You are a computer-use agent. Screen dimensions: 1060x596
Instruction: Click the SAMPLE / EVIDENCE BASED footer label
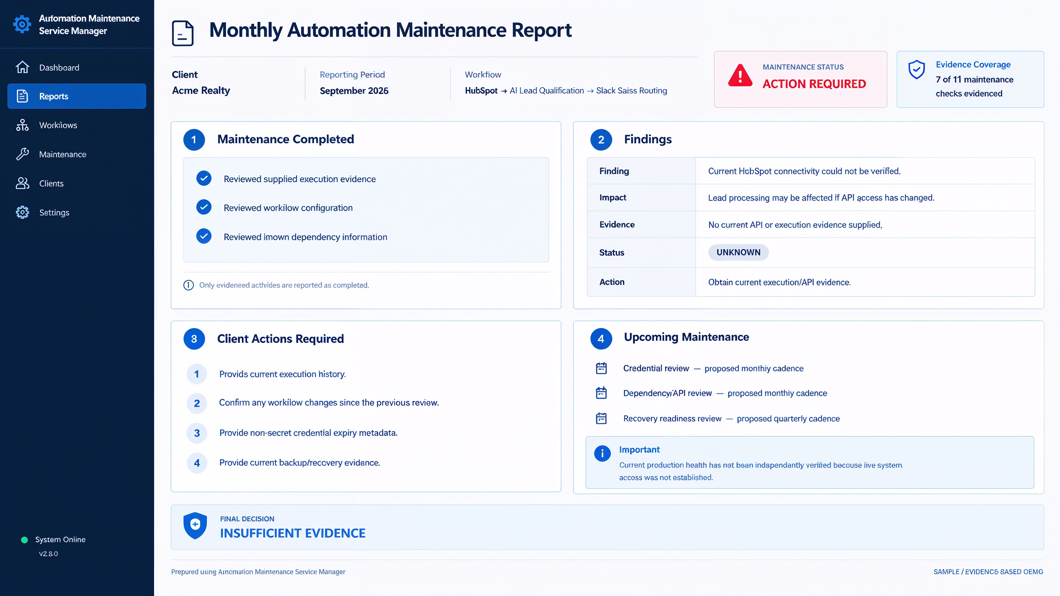[988, 572]
